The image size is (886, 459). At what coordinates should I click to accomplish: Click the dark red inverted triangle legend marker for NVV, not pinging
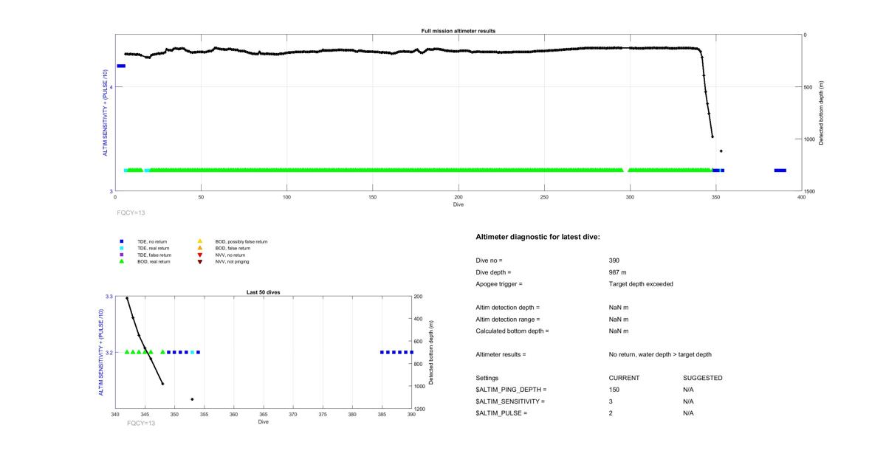click(200, 261)
